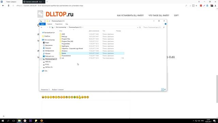This screenshot has height=123, width=218.
Task: Open the Главная ribbon tab
Action: tap(49, 24)
